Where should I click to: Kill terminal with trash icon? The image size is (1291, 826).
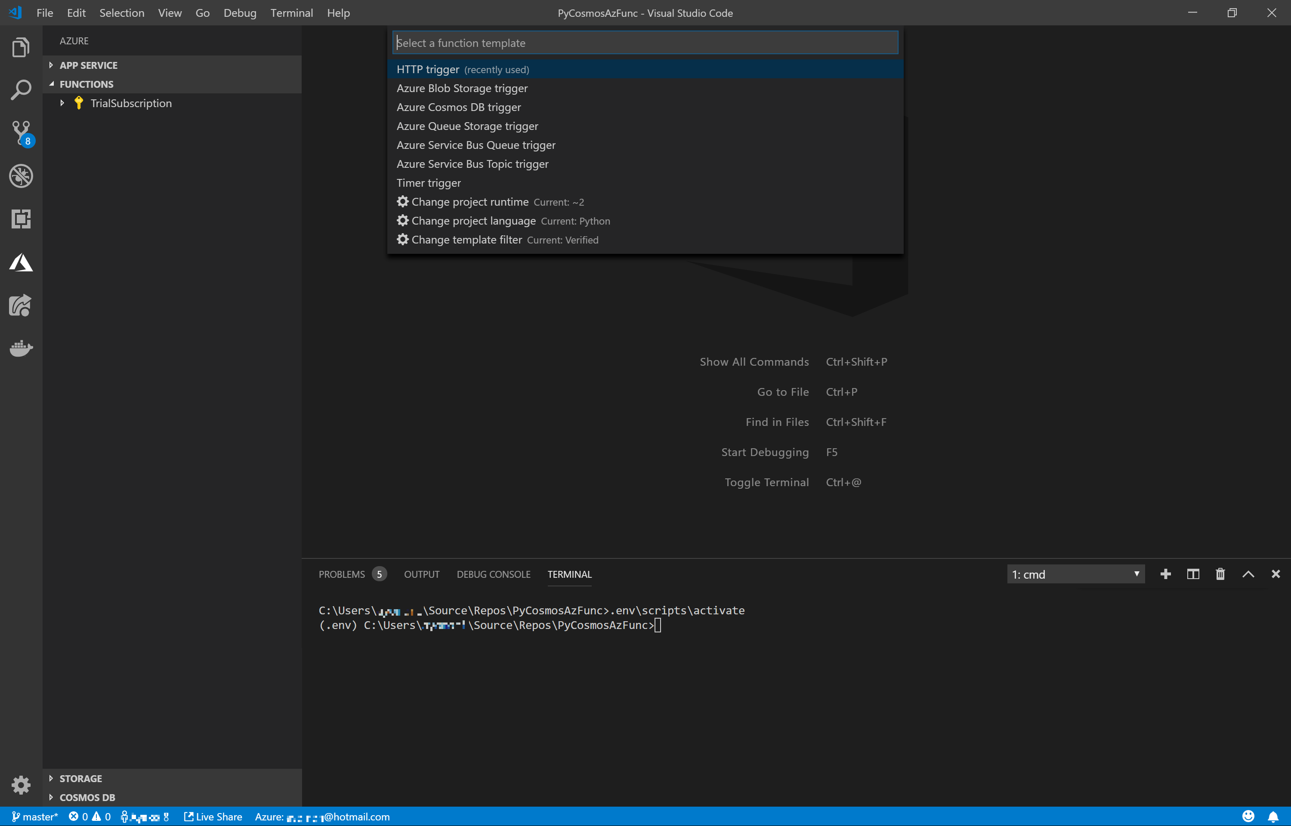tap(1220, 574)
